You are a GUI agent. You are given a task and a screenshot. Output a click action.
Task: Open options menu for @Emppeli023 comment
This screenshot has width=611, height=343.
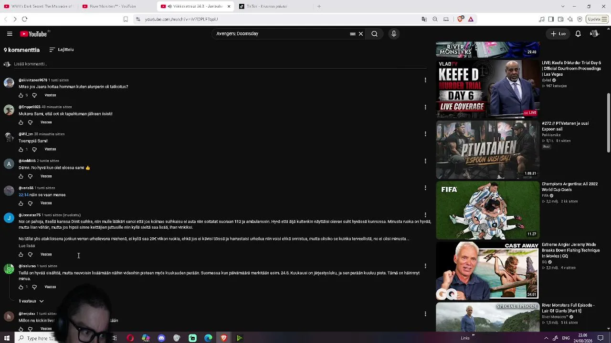[425, 107]
